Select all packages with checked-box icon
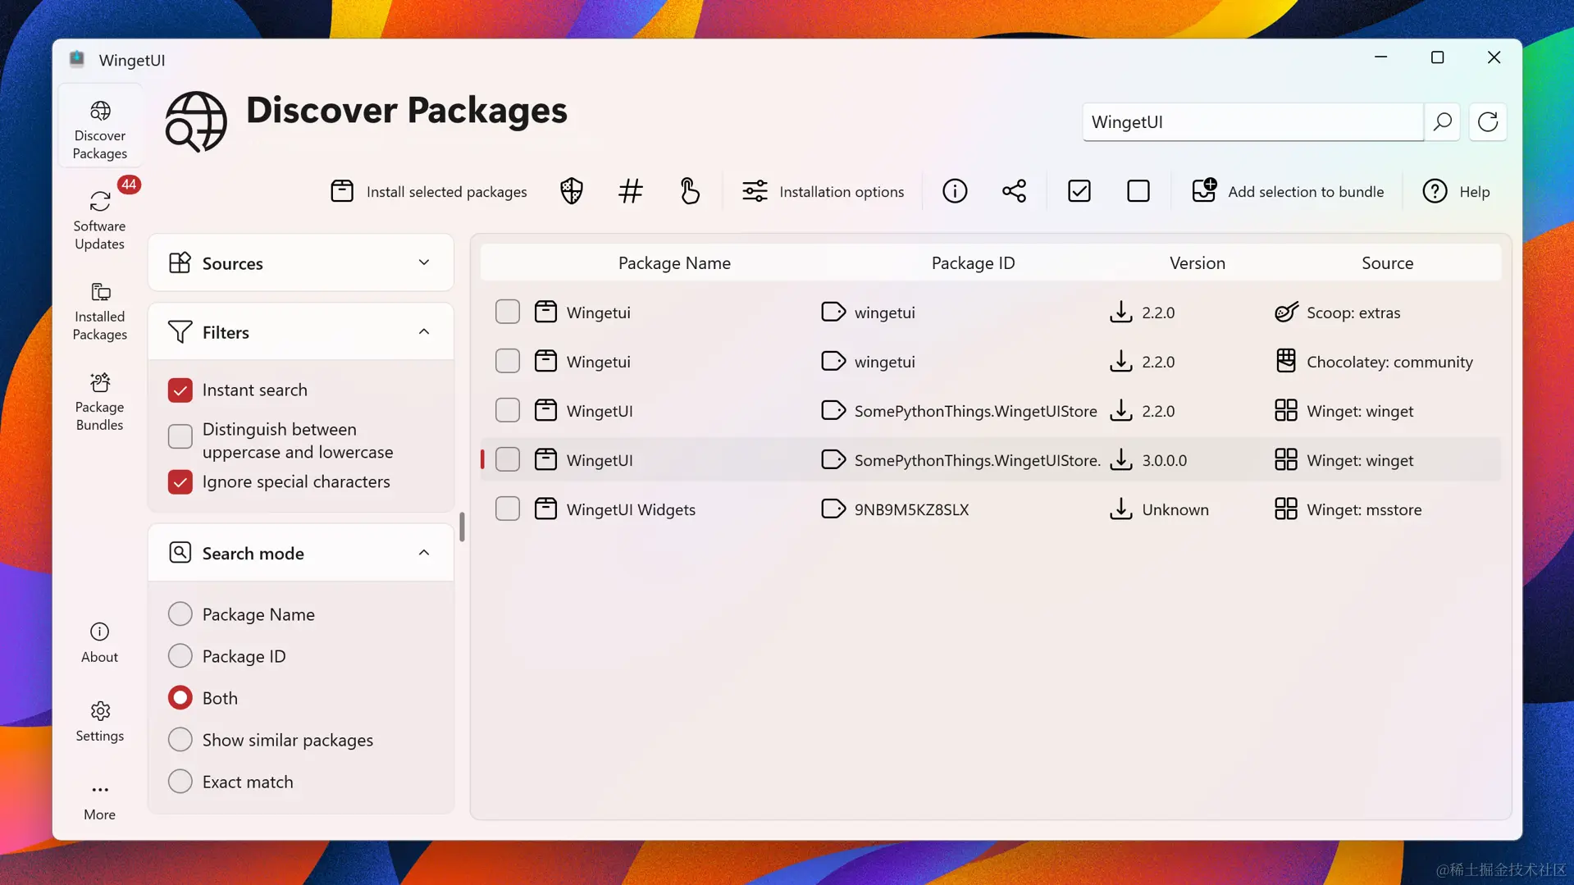Viewport: 1574px width, 885px height. (1079, 191)
